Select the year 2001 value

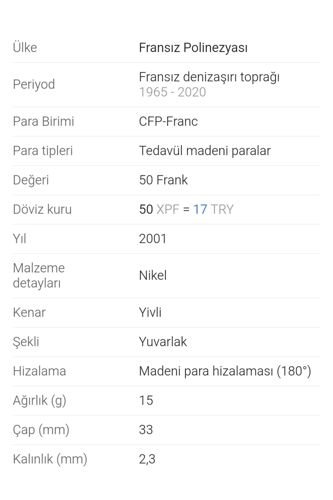[153, 239]
